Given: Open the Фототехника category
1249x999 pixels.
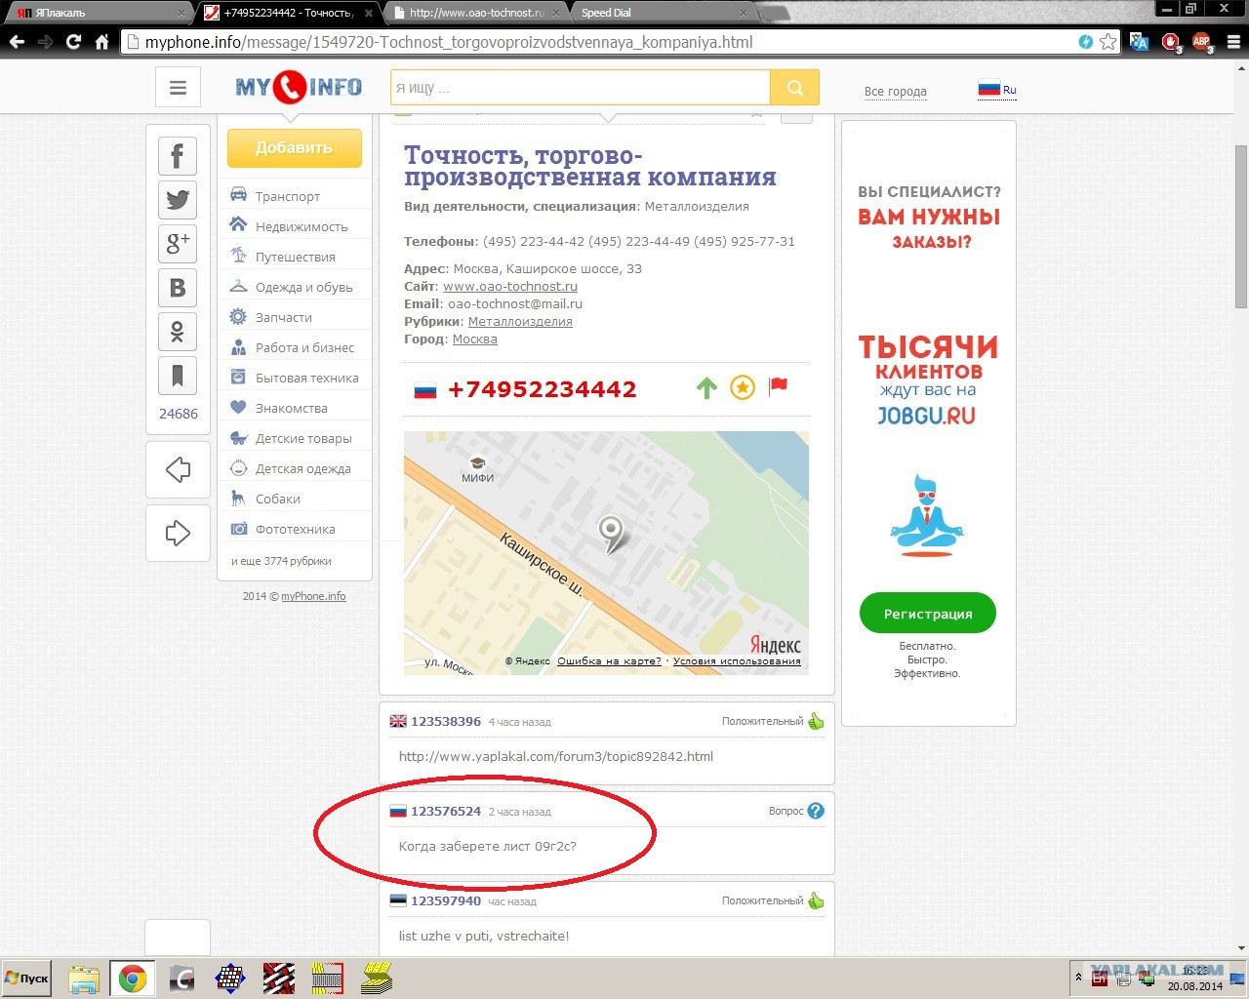Looking at the screenshot, I should [x=295, y=529].
